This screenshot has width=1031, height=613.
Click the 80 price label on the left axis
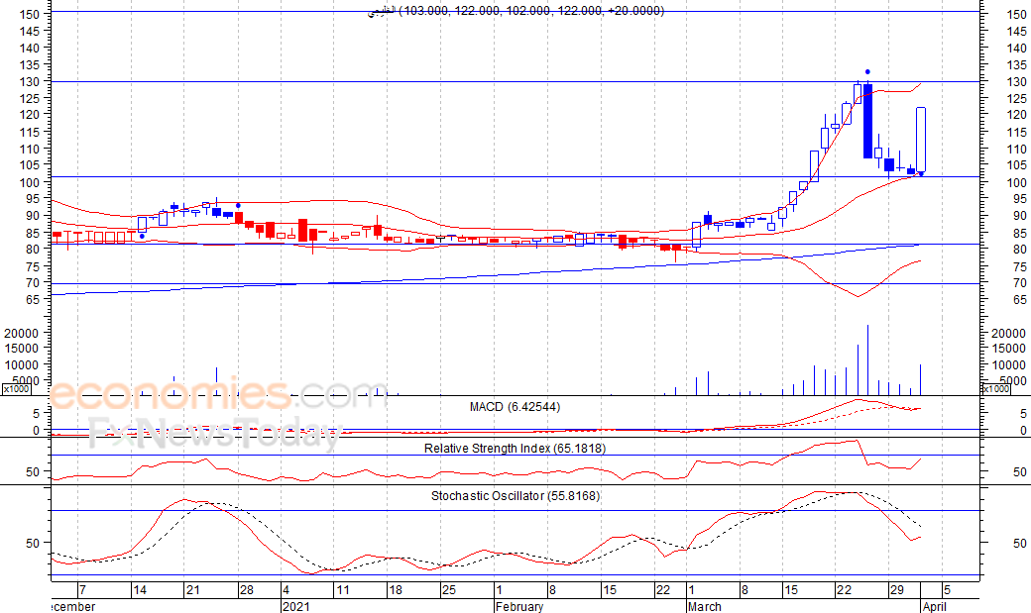tap(34, 249)
